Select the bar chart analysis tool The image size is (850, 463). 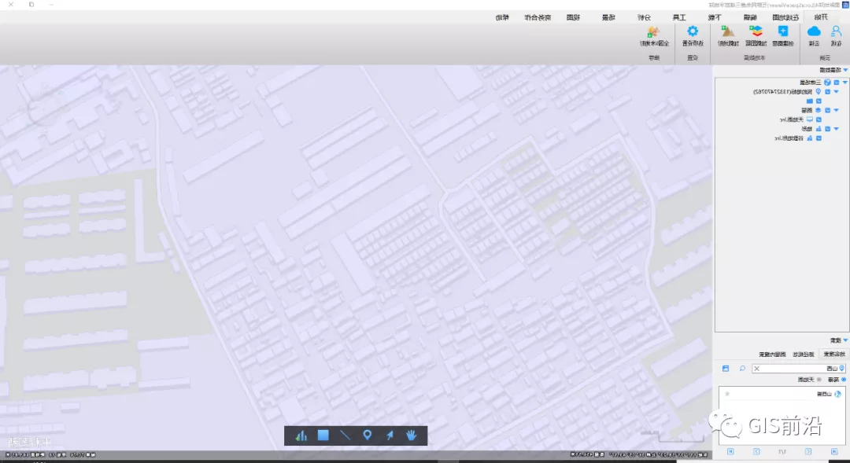click(301, 435)
